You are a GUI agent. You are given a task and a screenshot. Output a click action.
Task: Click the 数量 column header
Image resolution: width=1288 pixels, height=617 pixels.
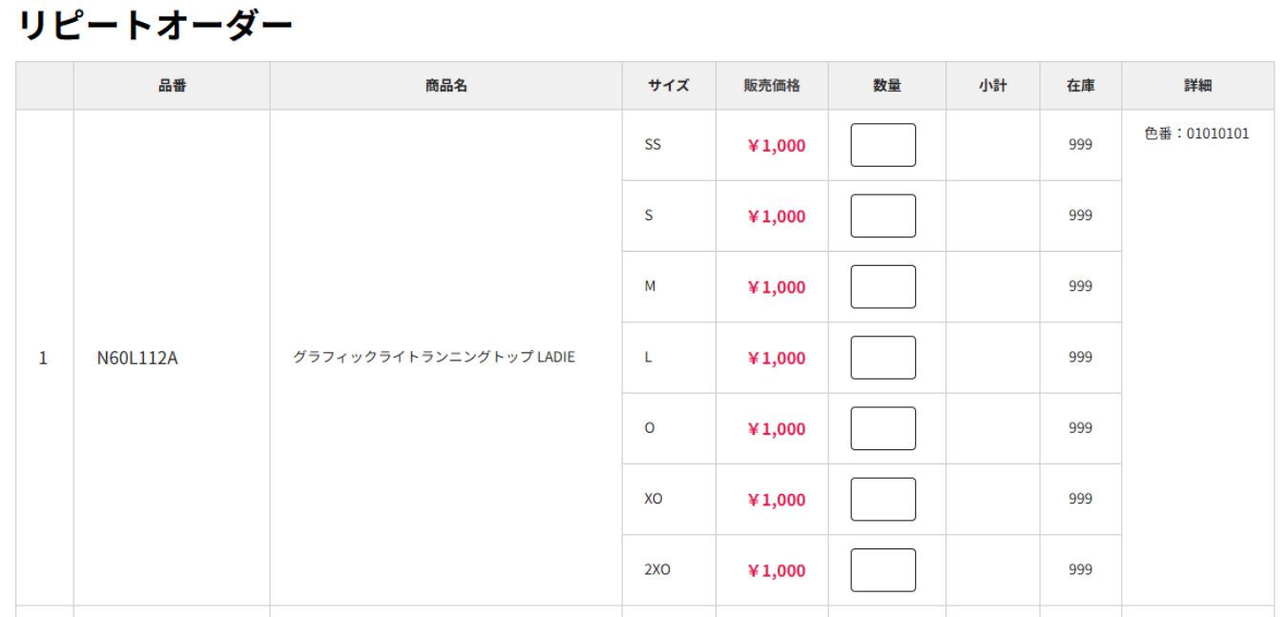(x=886, y=85)
